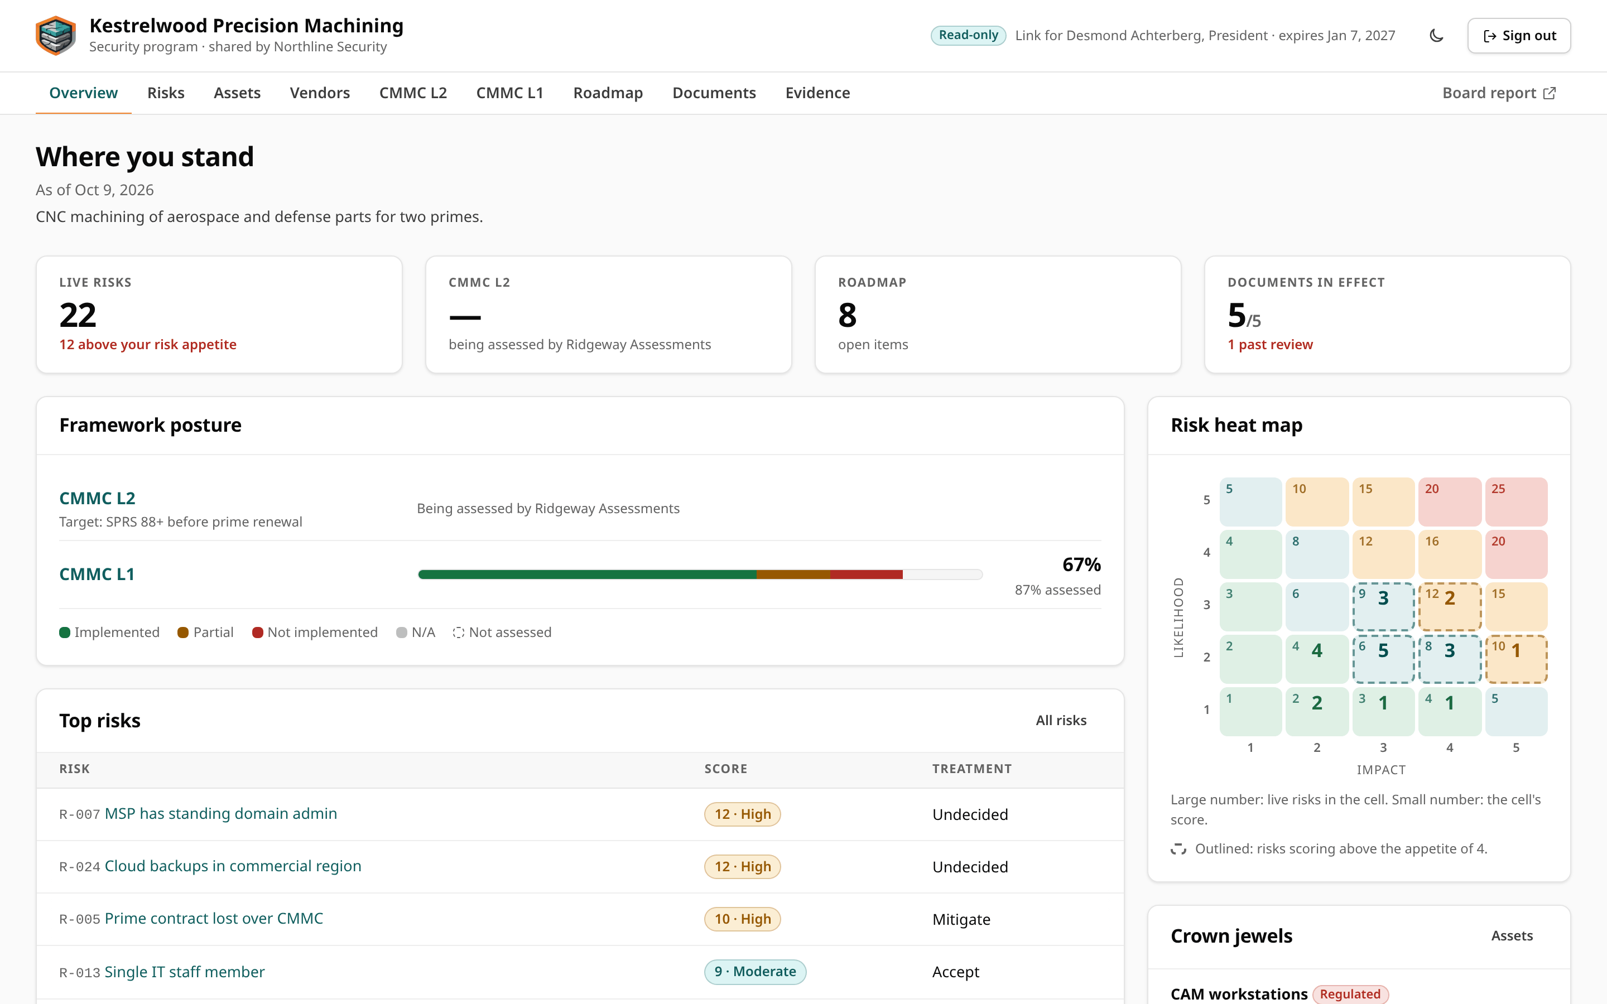
Task: Select the heat map cell scored 25
Action: 1516,501
